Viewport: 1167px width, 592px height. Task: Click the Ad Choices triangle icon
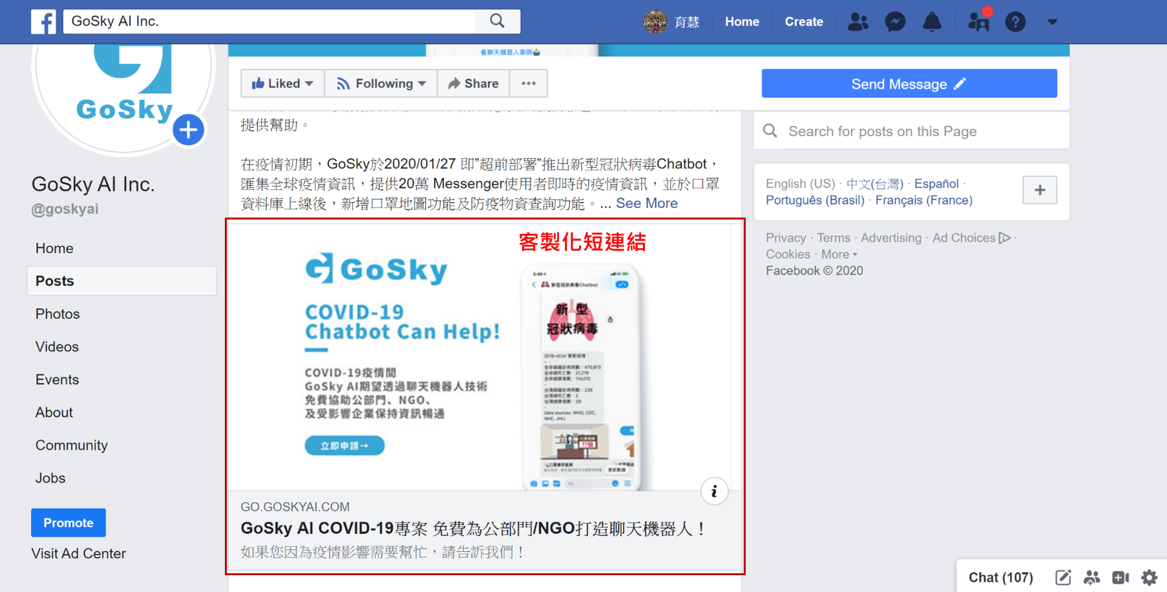point(1004,238)
